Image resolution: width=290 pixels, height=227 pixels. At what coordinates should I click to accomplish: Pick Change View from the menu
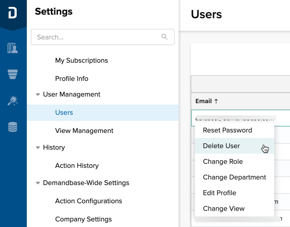tap(235, 209)
